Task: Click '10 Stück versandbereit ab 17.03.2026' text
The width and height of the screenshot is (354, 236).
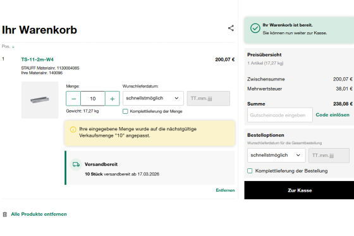Action: click(x=122, y=174)
